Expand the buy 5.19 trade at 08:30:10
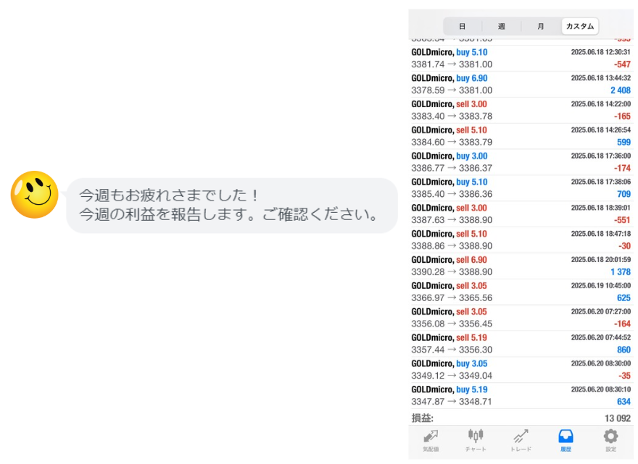 (521, 395)
